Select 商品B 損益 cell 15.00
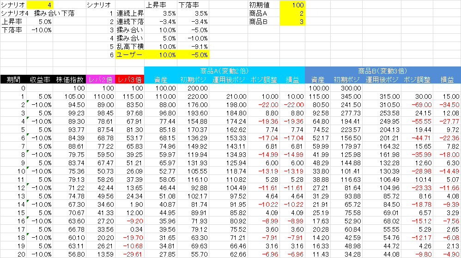Image resolution: width=461 pixels, height=258 pixels. [447, 96]
